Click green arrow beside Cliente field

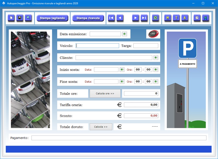pos(156,57)
